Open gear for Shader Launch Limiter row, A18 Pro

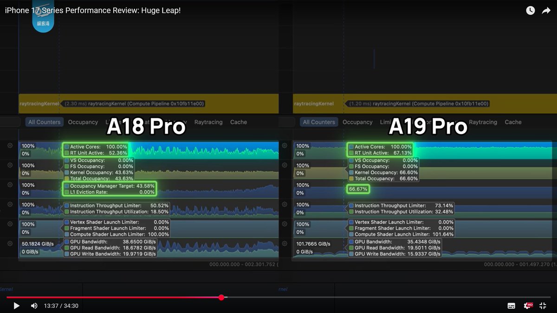point(10,224)
